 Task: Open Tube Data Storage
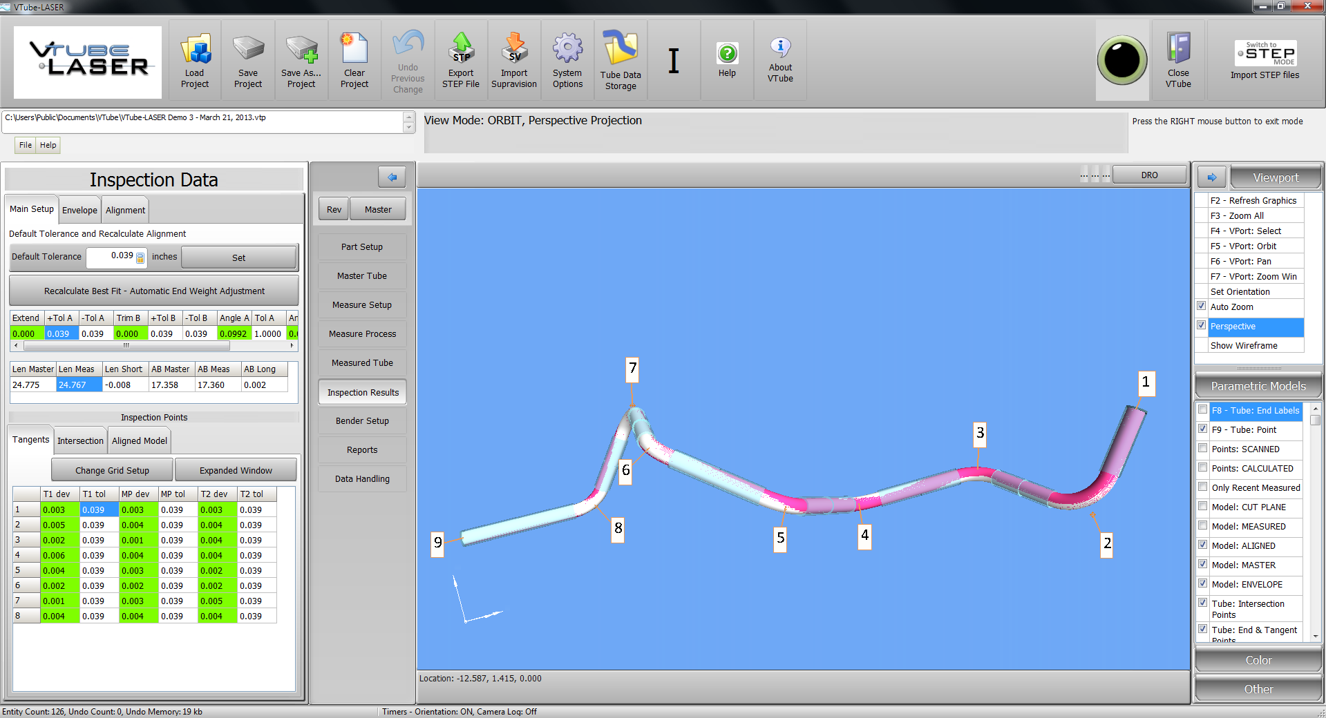tap(621, 50)
